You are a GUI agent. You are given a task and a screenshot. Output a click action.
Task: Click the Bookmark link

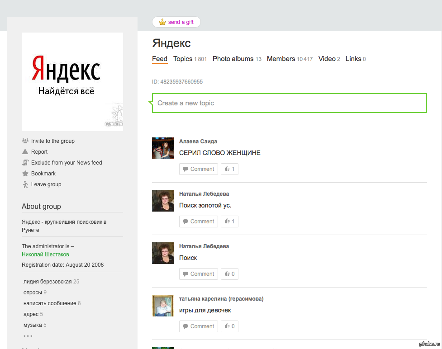click(43, 174)
